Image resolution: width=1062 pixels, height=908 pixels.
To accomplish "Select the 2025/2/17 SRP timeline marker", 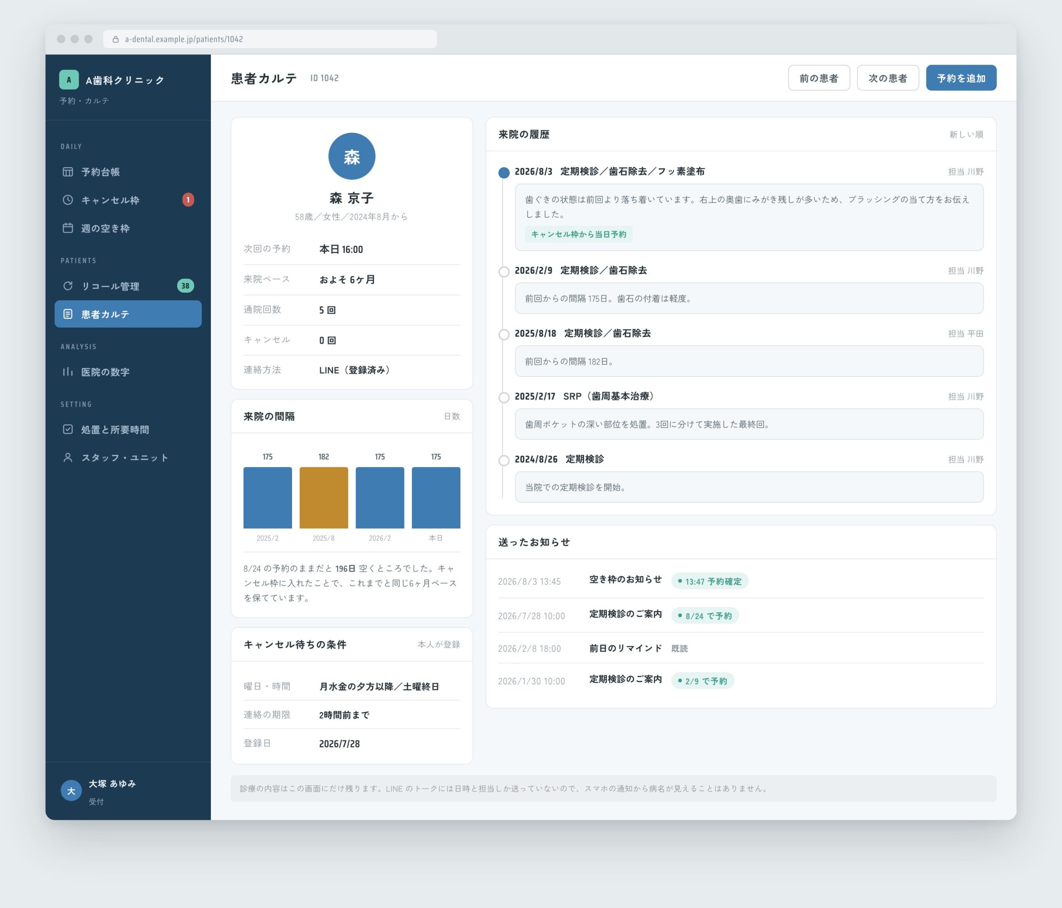I will tap(504, 398).
